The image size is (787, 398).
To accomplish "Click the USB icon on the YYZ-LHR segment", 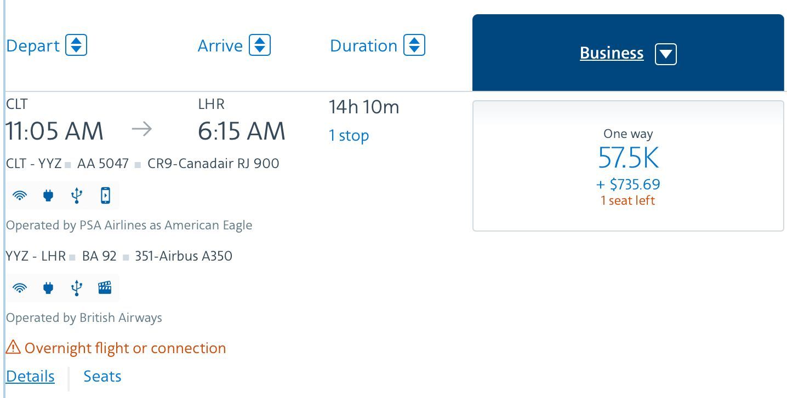I will tap(77, 288).
